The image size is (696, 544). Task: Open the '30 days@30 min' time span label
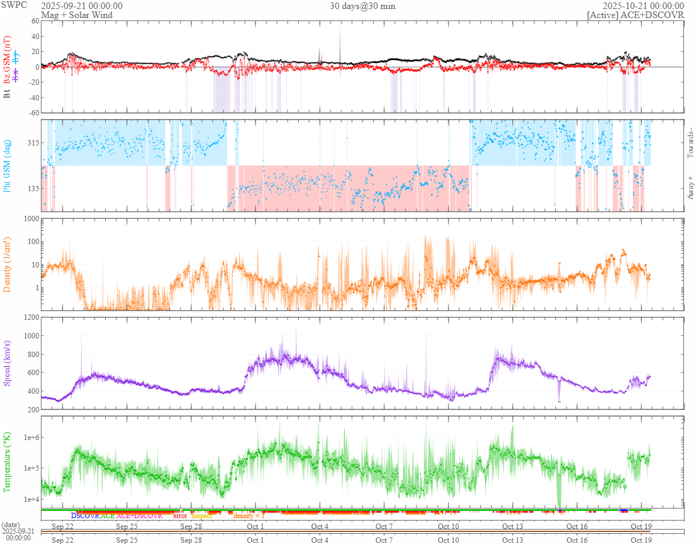click(362, 6)
